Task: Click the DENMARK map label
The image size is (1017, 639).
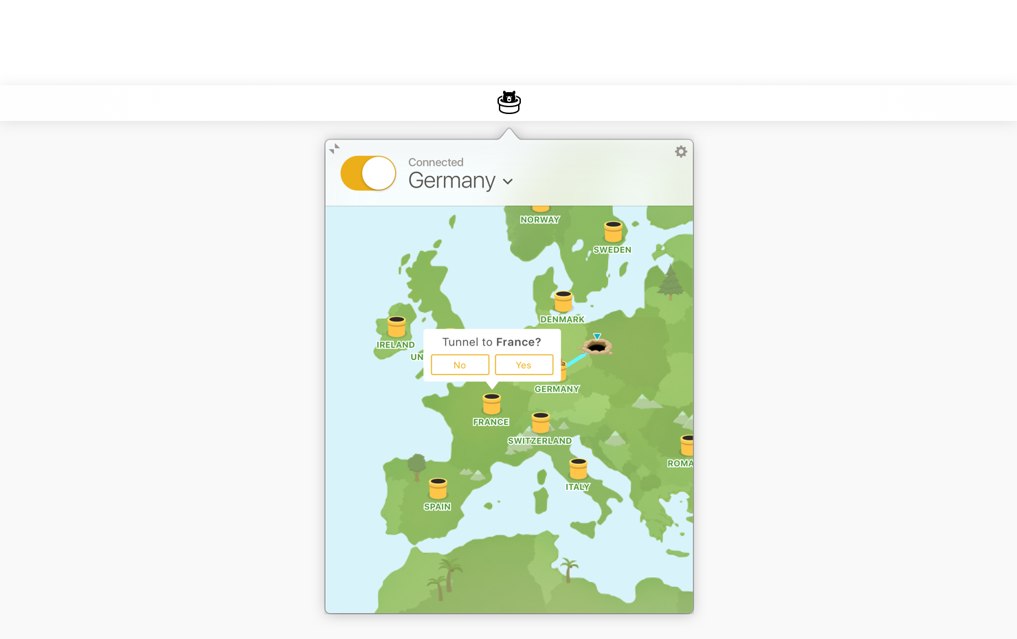Action: coord(562,319)
